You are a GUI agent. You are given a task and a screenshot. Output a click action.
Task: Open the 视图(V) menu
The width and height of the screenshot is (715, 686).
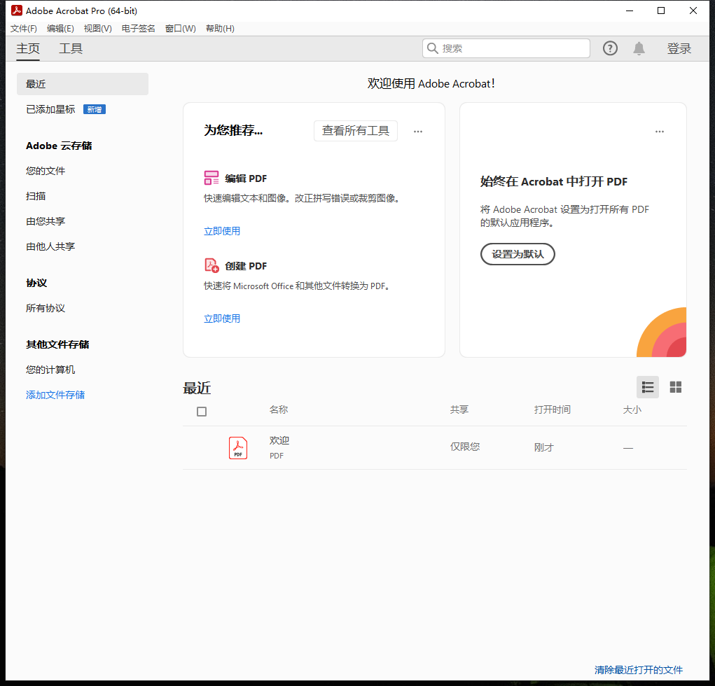tap(97, 28)
